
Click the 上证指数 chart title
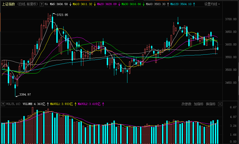(8, 4)
